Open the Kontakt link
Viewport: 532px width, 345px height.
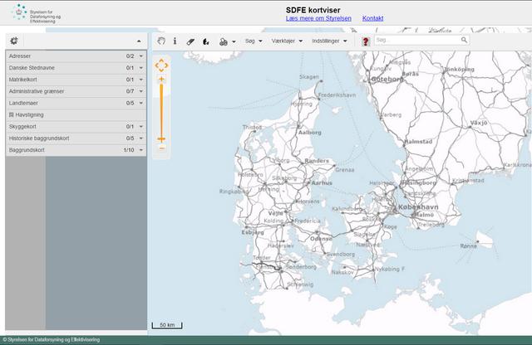372,17
